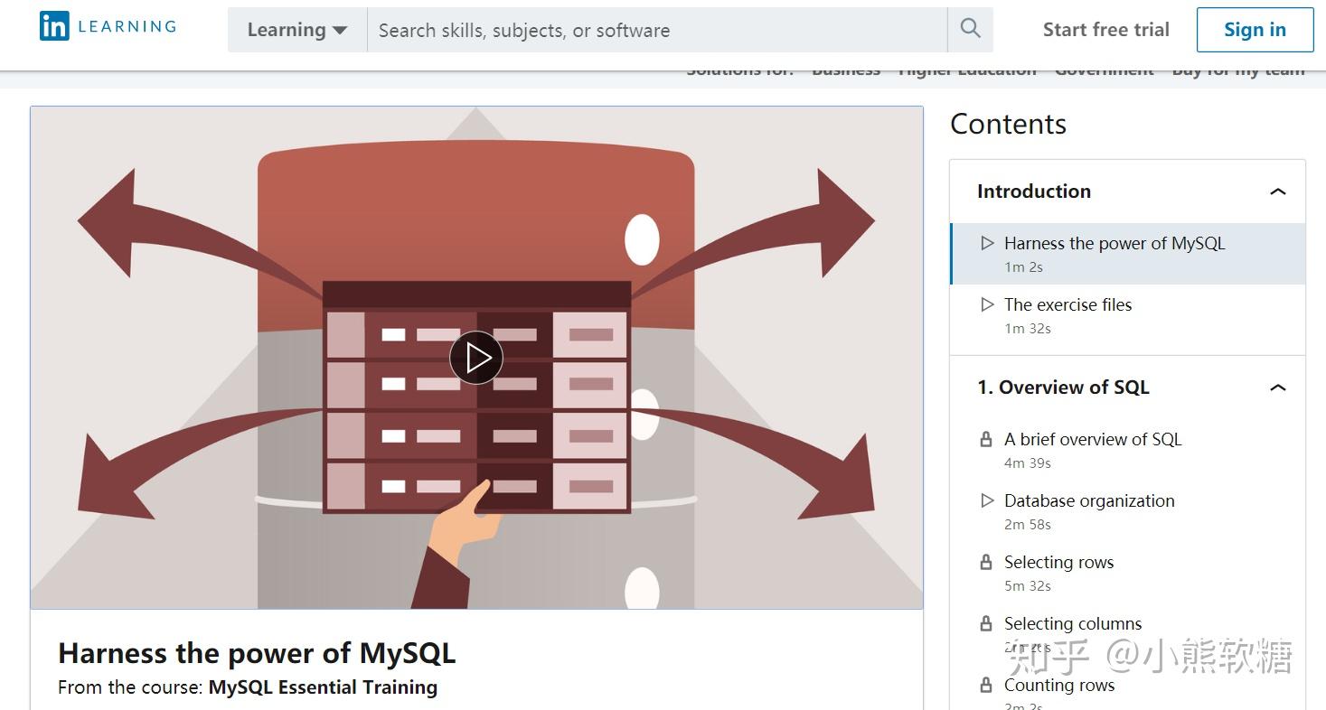Click the Sign in button

(1254, 28)
